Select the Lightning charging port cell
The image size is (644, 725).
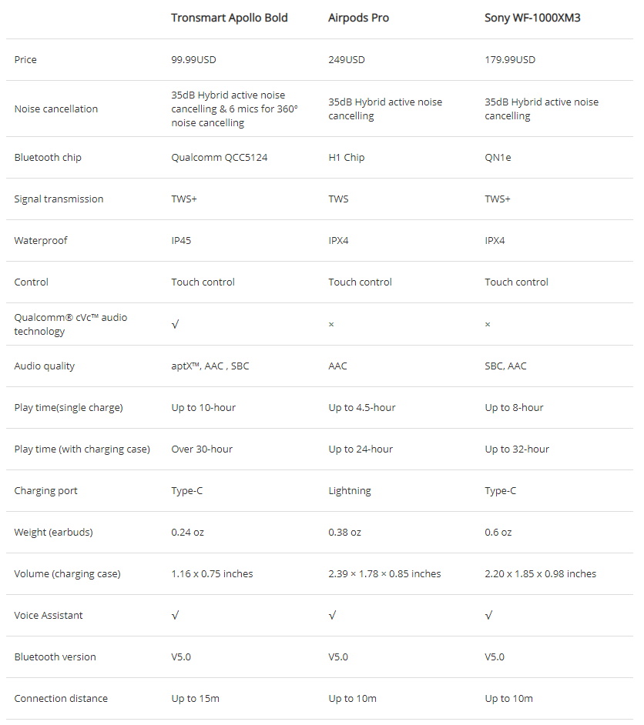pyautogui.click(x=350, y=491)
